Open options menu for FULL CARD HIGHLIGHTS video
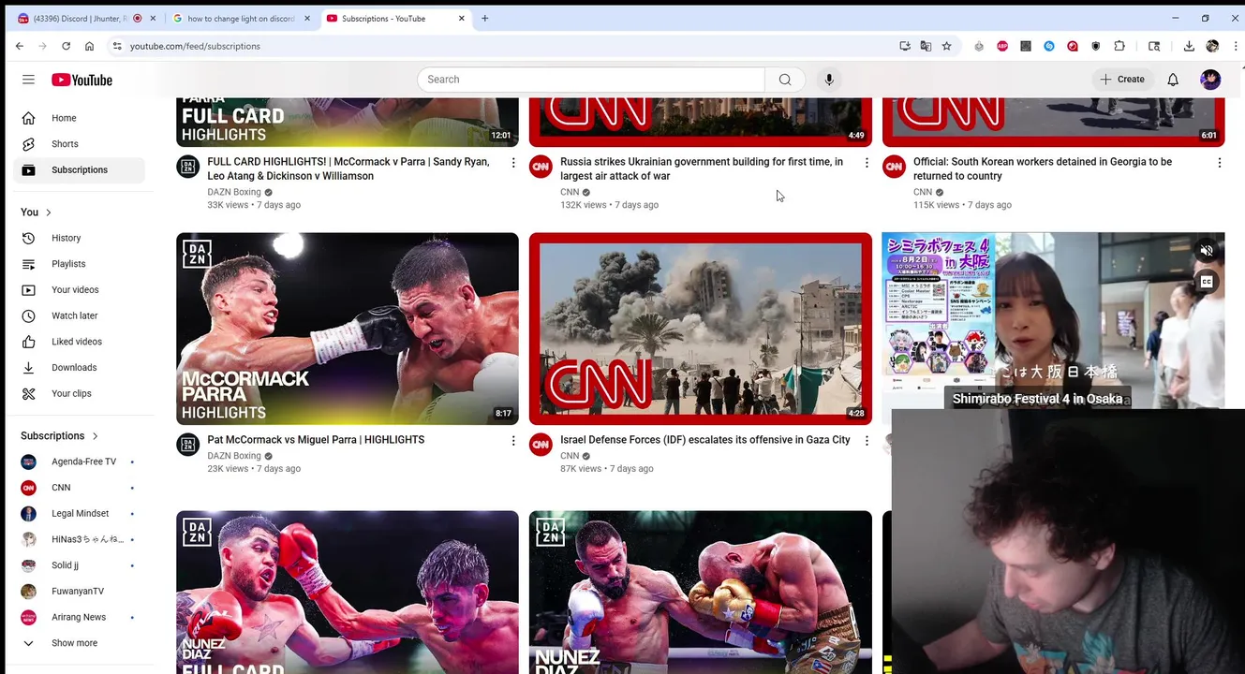Image resolution: width=1245 pixels, height=674 pixels. (x=513, y=163)
